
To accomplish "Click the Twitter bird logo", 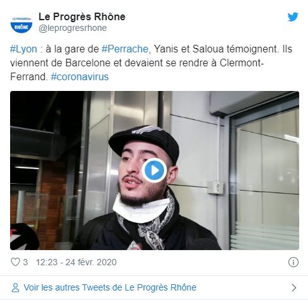I will (293, 17).
